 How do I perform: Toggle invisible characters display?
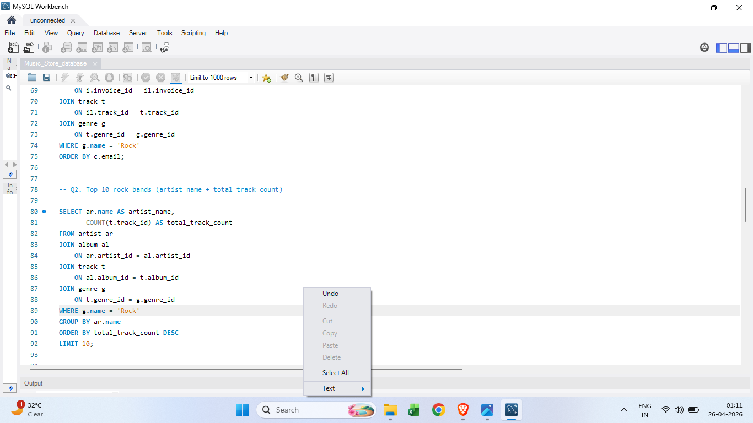coord(314,78)
